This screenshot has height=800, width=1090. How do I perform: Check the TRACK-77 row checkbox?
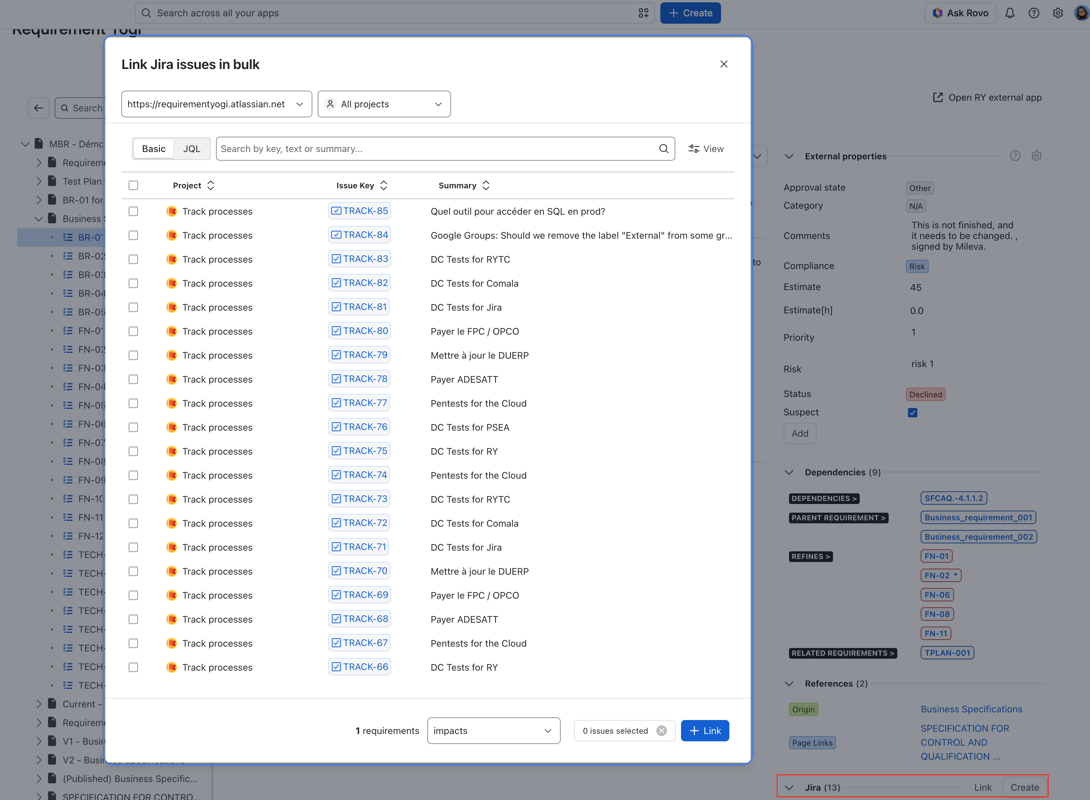133,403
